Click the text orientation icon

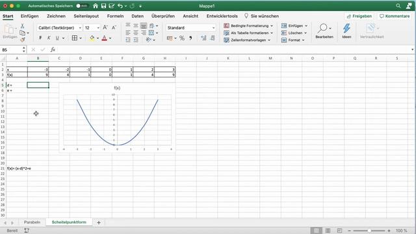(x=149, y=40)
